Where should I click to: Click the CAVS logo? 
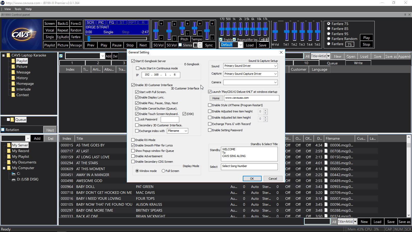point(21,34)
